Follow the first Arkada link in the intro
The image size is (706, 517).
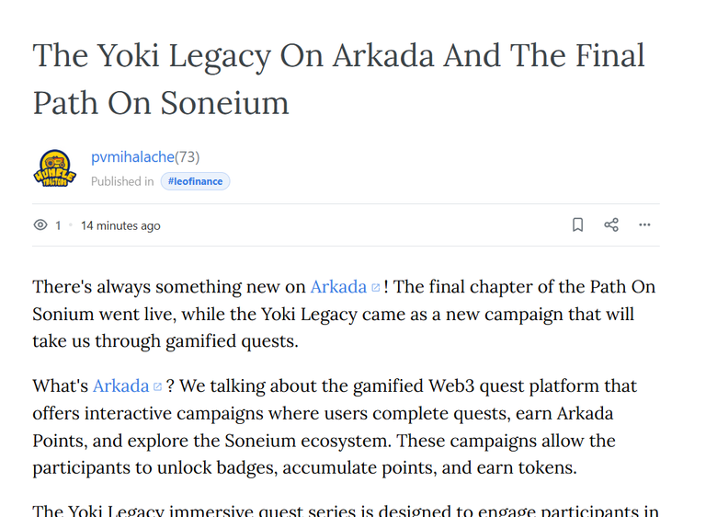pos(338,287)
